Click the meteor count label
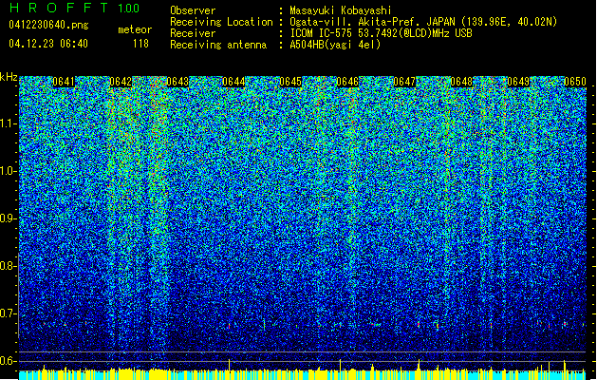Viewport: 597px width, 380px height. pos(135,29)
